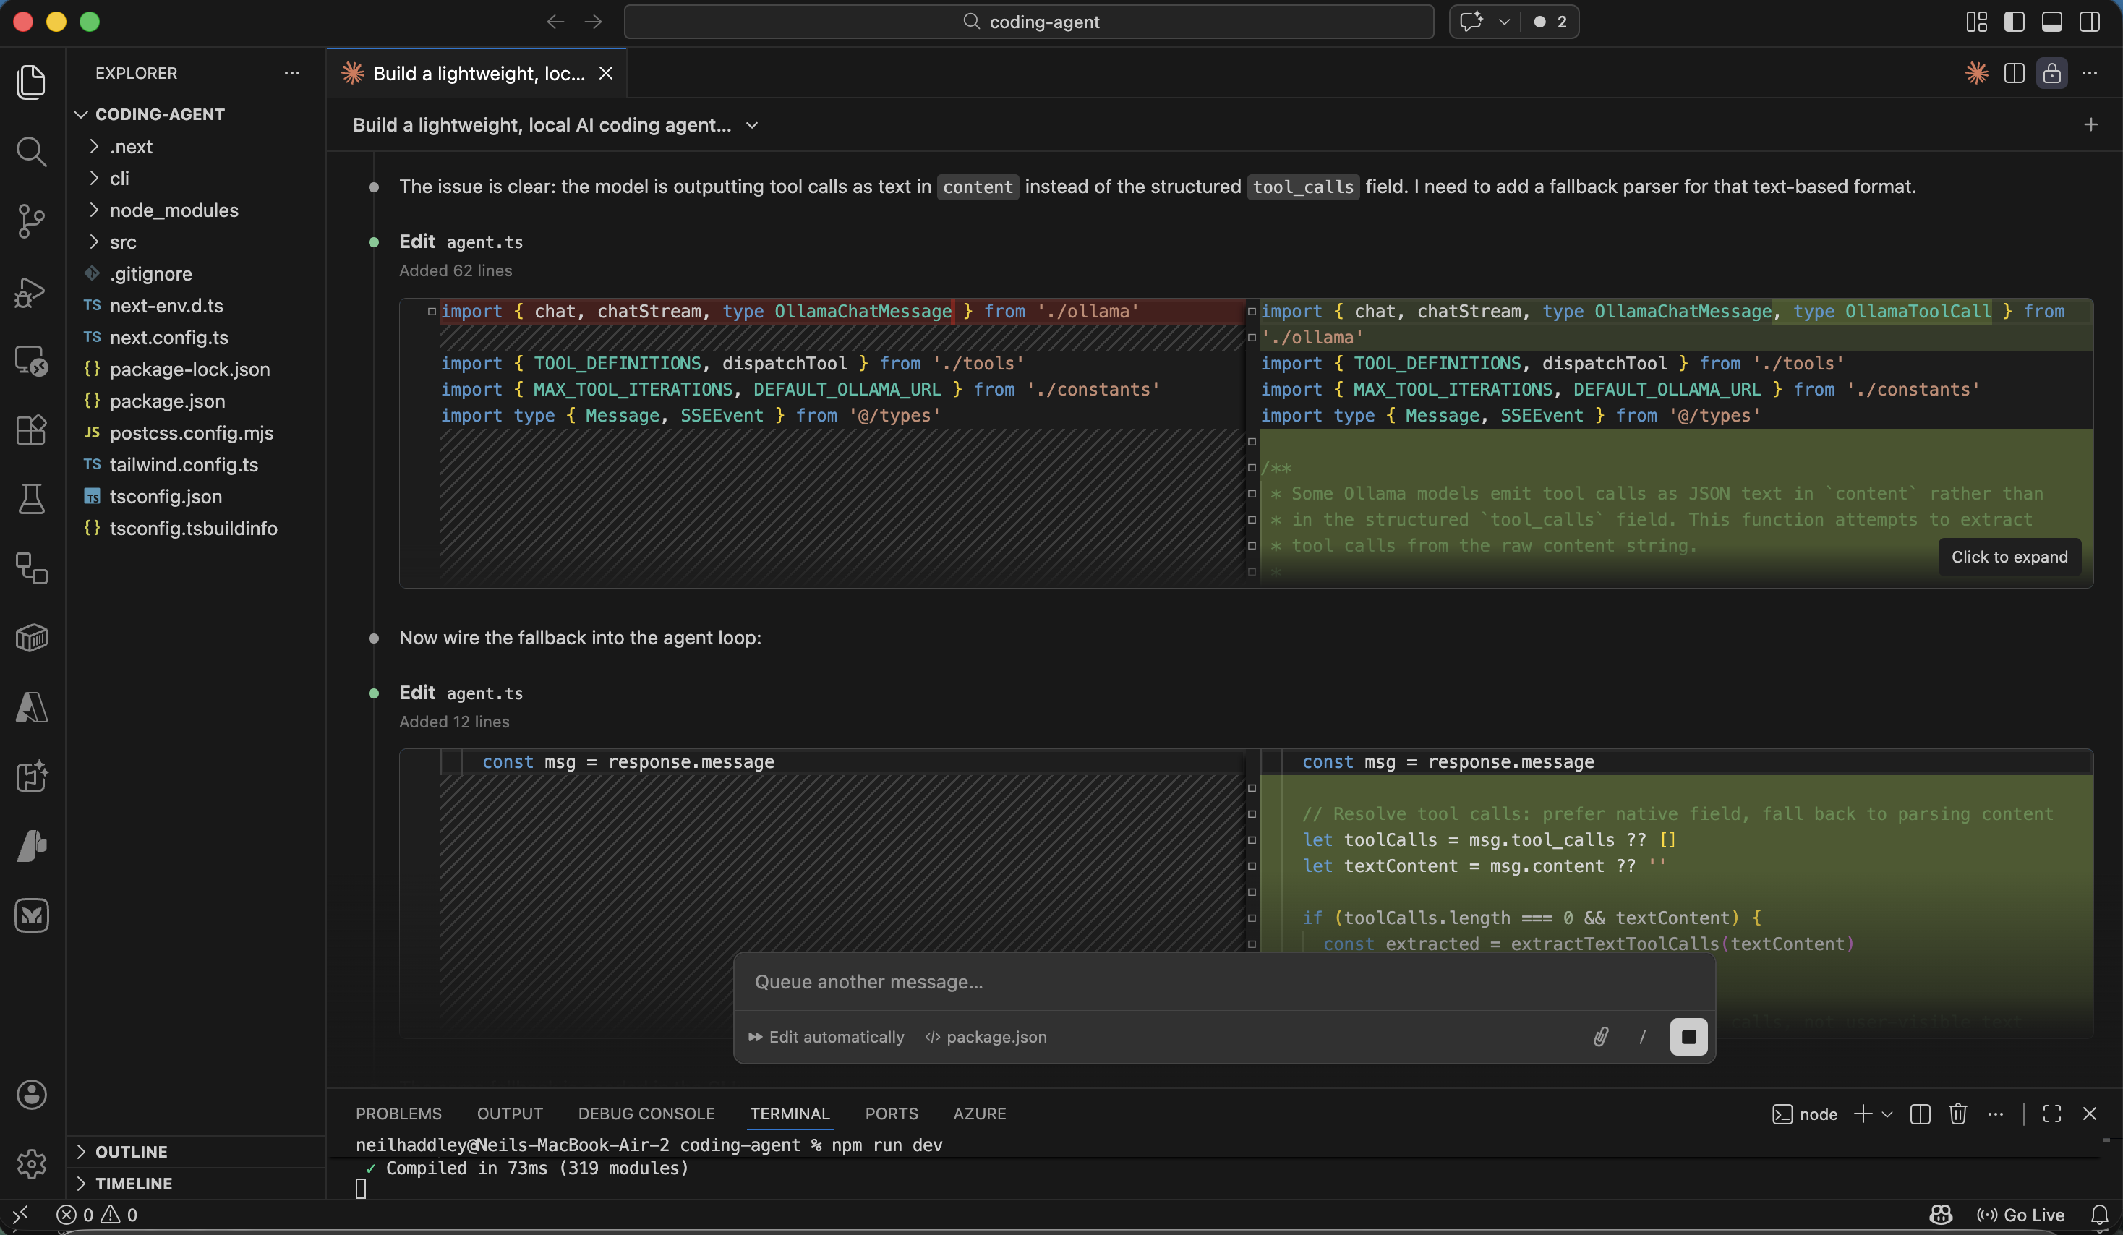Switch to the DEBUG CONSOLE tab

[646, 1114]
